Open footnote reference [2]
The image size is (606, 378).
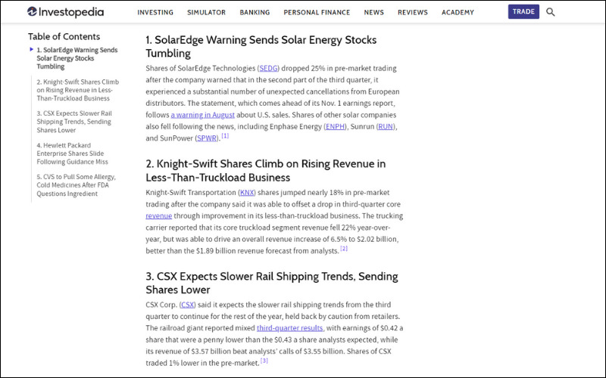344,249
